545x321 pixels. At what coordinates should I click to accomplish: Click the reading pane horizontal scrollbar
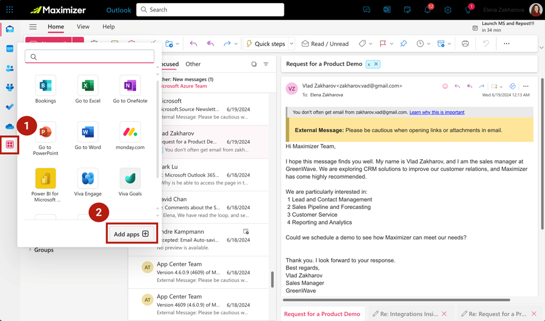click(x=396, y=299)
